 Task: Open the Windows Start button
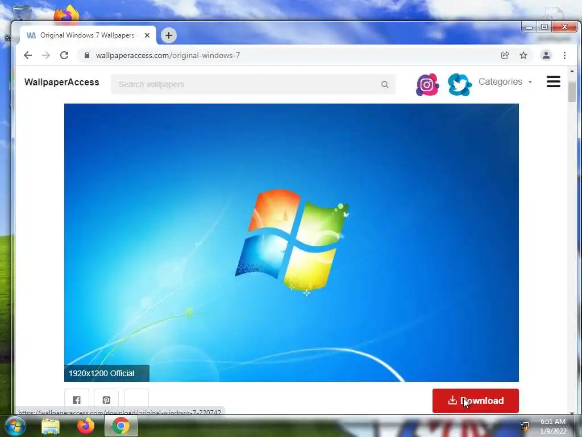[15, 426]
